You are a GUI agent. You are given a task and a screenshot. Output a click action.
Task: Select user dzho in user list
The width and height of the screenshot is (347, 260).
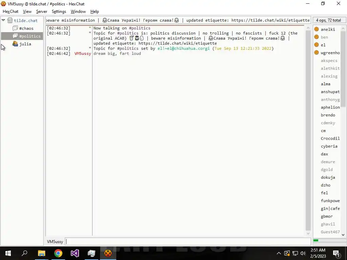[x=326, y=185]
